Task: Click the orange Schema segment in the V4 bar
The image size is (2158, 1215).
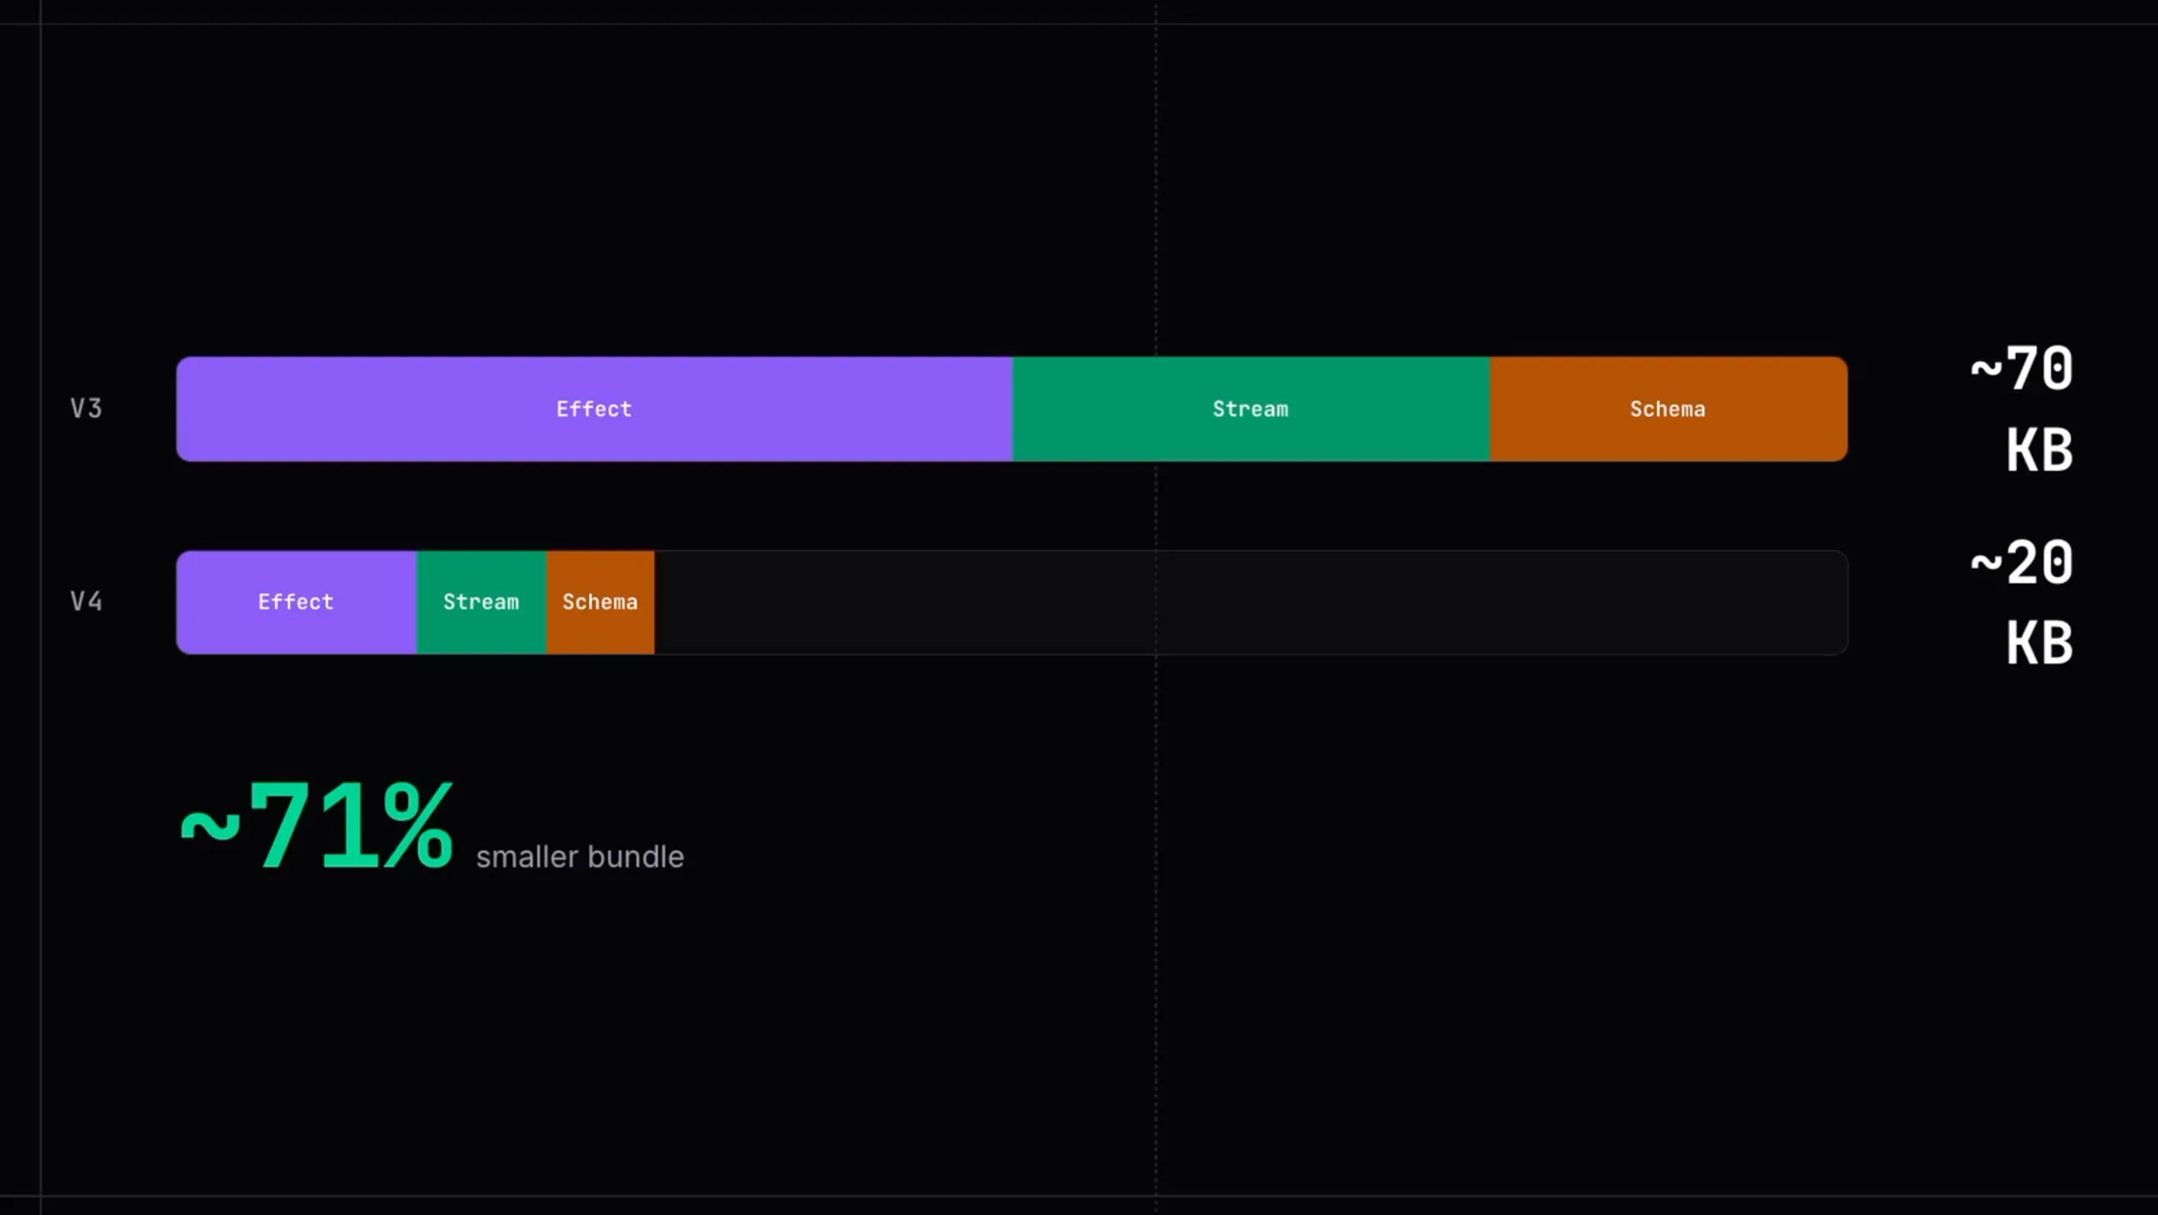Action: pyautogui.click(x=600, y=602)
